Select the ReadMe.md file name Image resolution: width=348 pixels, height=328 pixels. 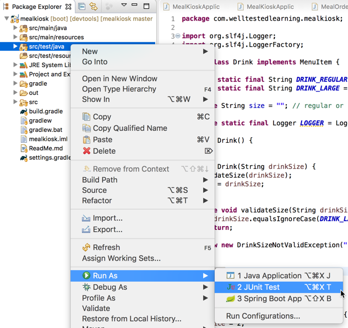[x=46, y=148]
